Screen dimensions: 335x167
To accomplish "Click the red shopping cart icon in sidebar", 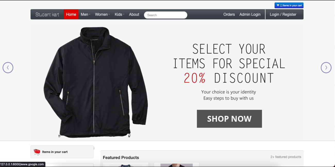I will (37, 152).
